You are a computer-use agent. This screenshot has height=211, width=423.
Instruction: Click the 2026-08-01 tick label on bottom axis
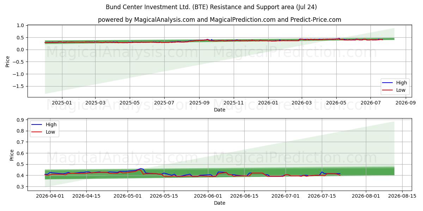(x=366, y=196)
